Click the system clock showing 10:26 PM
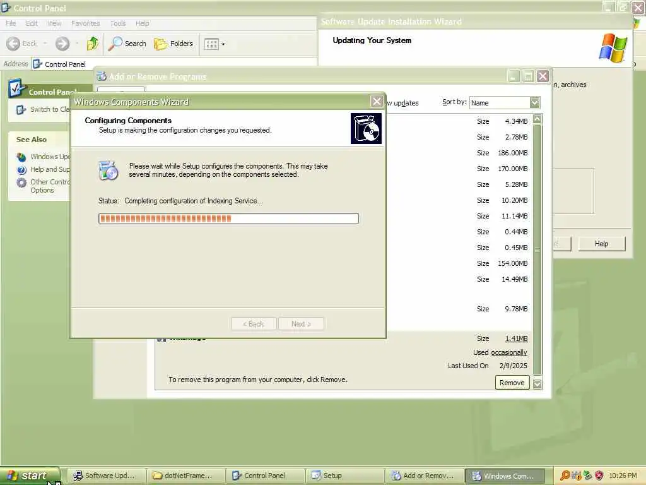The height and width of the screenshot is (485, 646). [x=623, y=476]
